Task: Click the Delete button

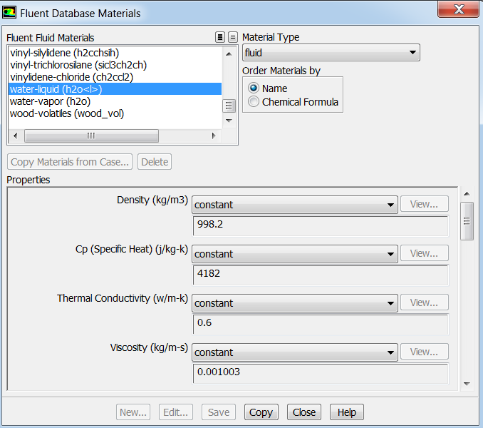Action: click(x=155, y=162)
